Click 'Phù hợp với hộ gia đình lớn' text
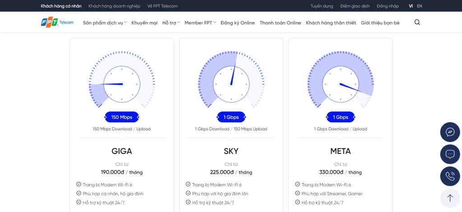The height and width of the screenshot is (212, 462). point(220,194)
